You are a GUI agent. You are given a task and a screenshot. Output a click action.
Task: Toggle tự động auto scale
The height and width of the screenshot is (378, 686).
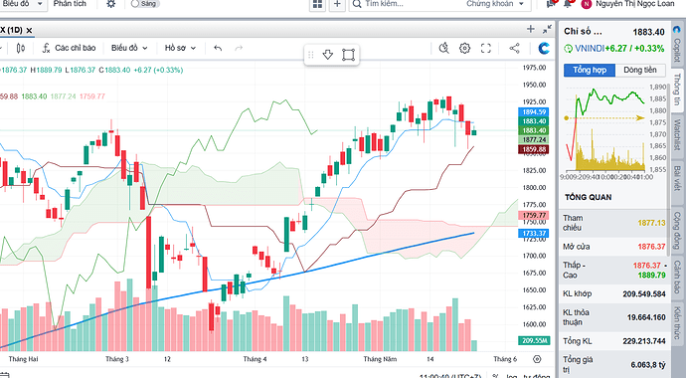[537, 376]
